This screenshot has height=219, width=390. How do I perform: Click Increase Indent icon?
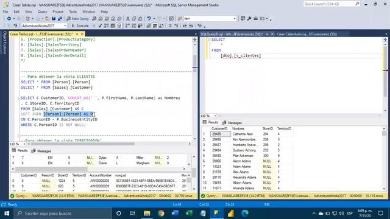pos(191,26)
